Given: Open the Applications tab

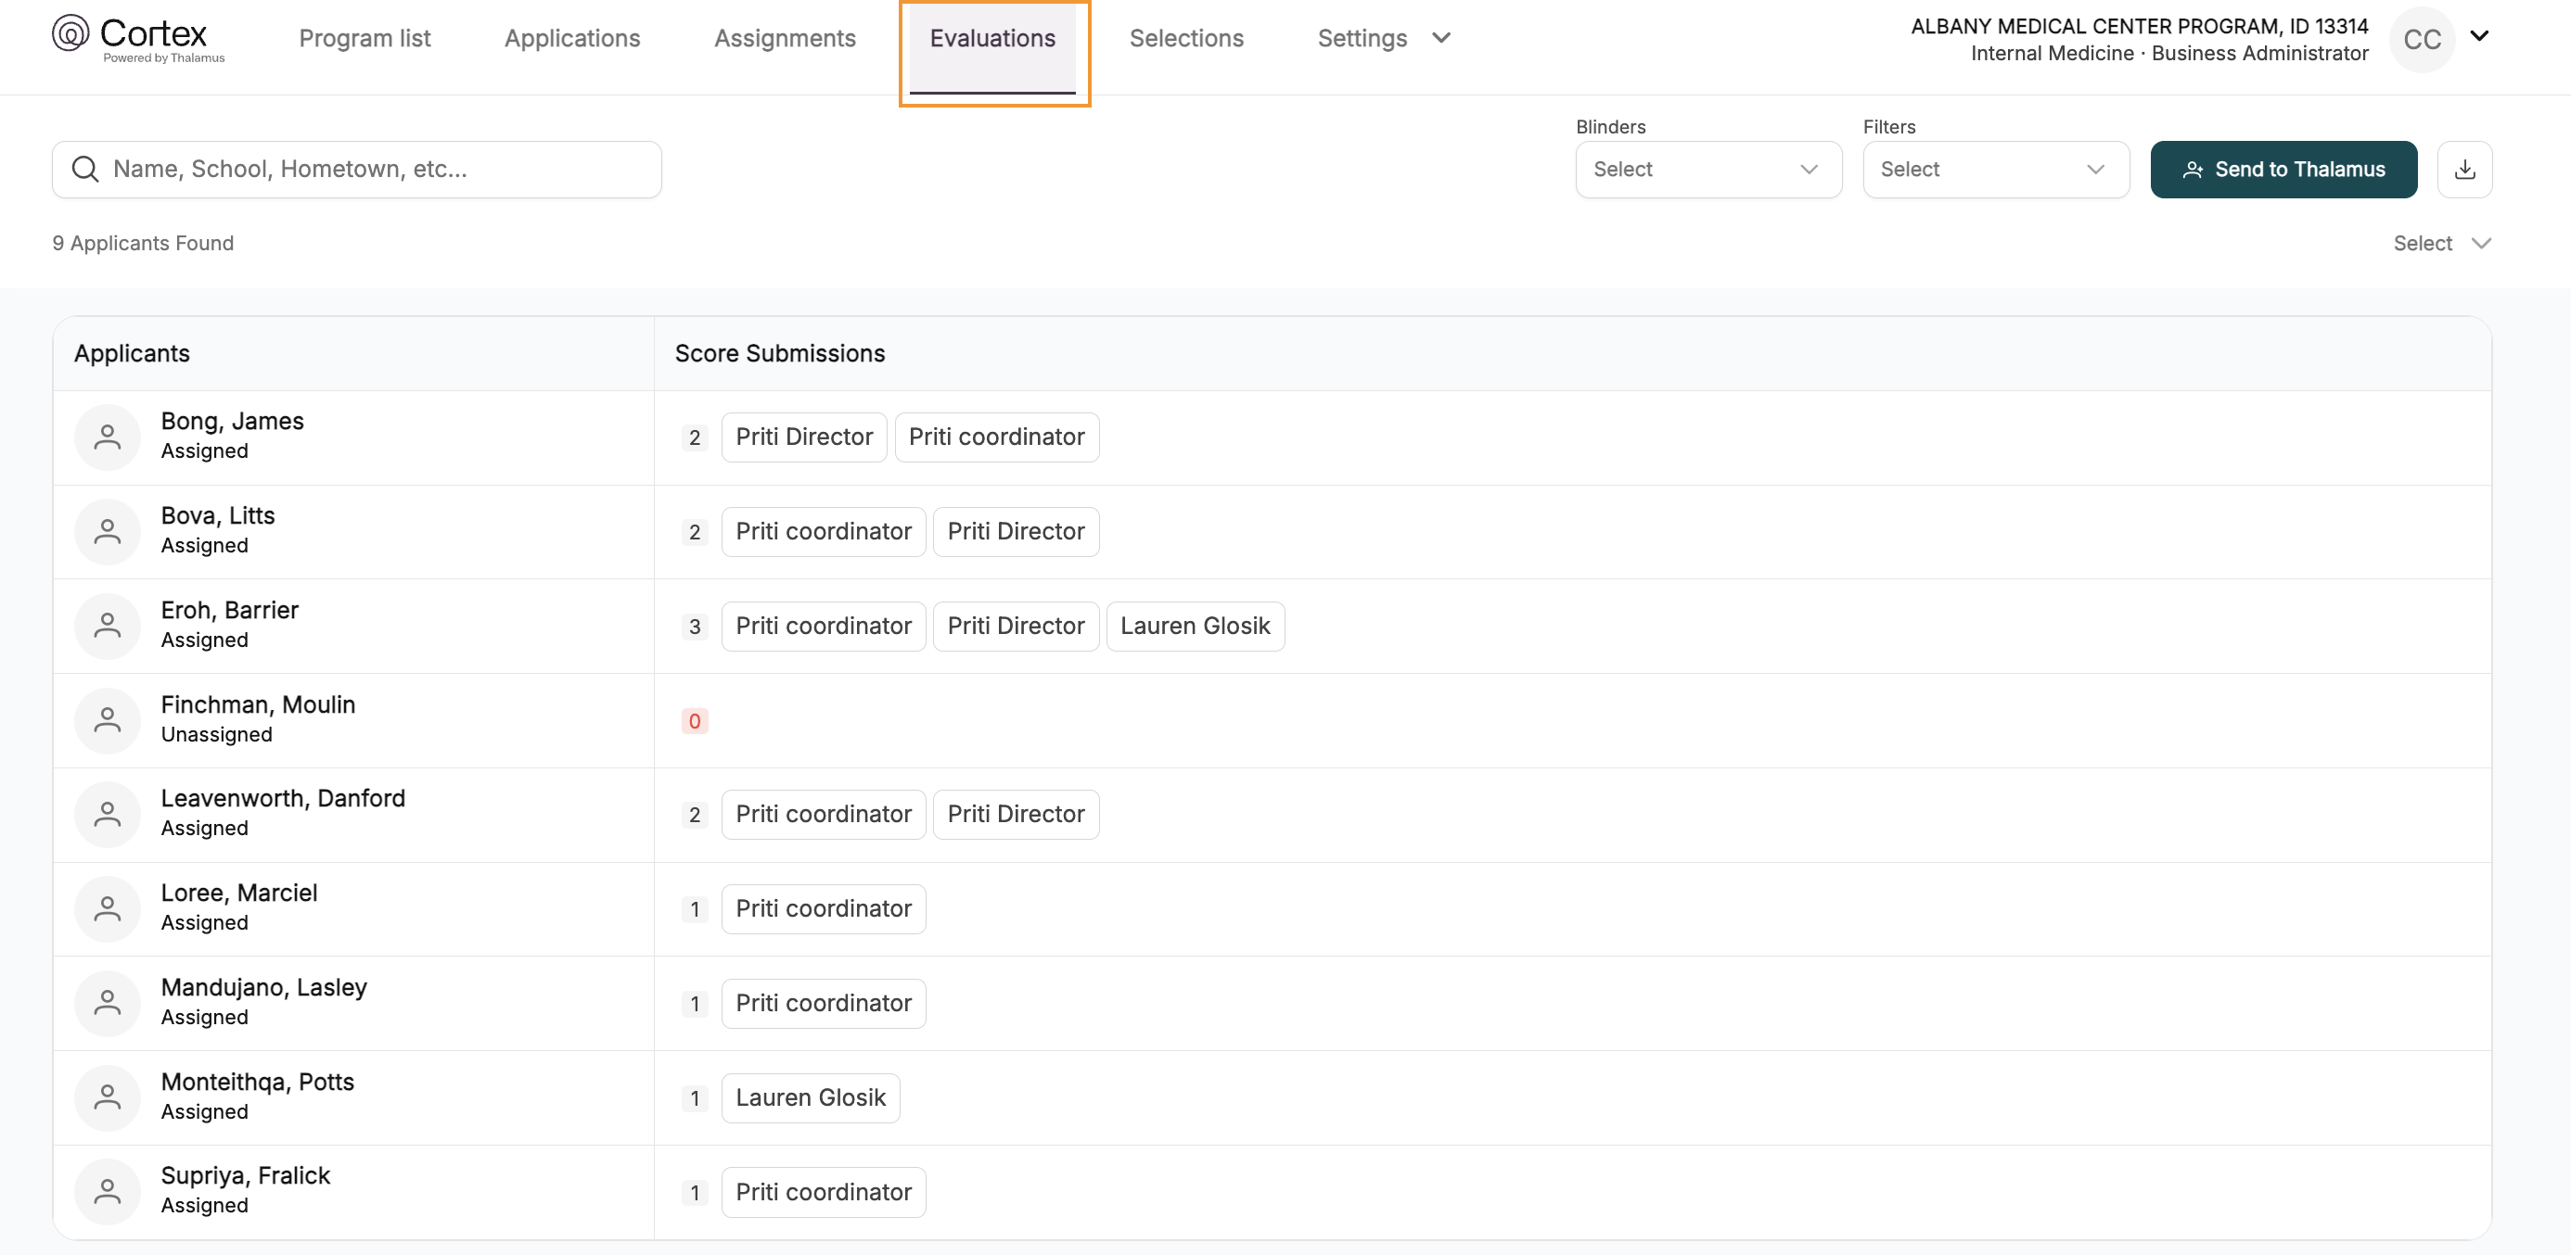Looking at the screenshot, I should click(572, 38).
